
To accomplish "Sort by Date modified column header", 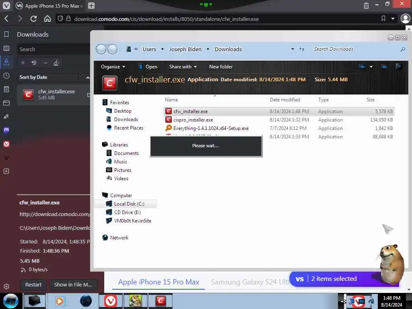I will click(x=290, y=100).
